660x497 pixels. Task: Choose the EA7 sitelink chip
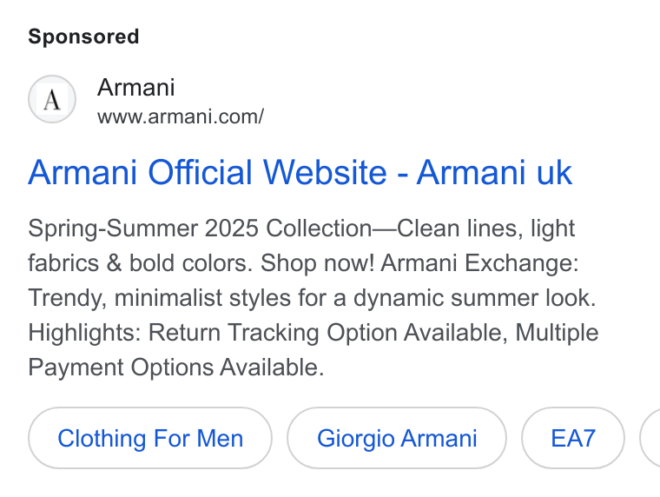pyautogui.click(x=573, y=438)
